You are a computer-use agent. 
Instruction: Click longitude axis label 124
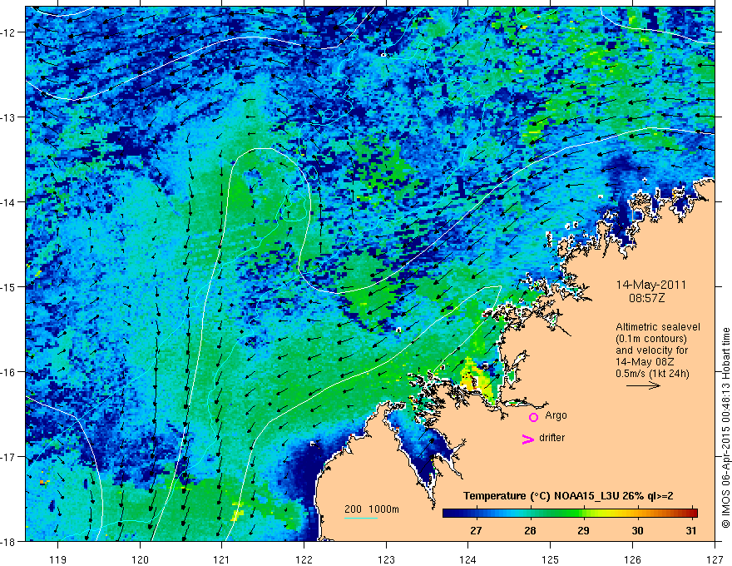click(468, 559)
